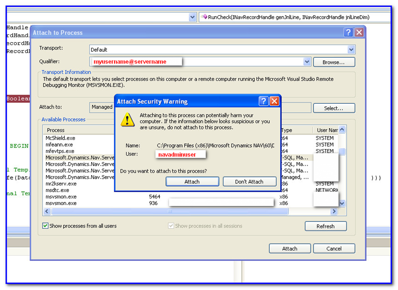The image size is (398, 290).
Task: Click the right arrow of horizontal scrollbar
Action: coord(334,211)
